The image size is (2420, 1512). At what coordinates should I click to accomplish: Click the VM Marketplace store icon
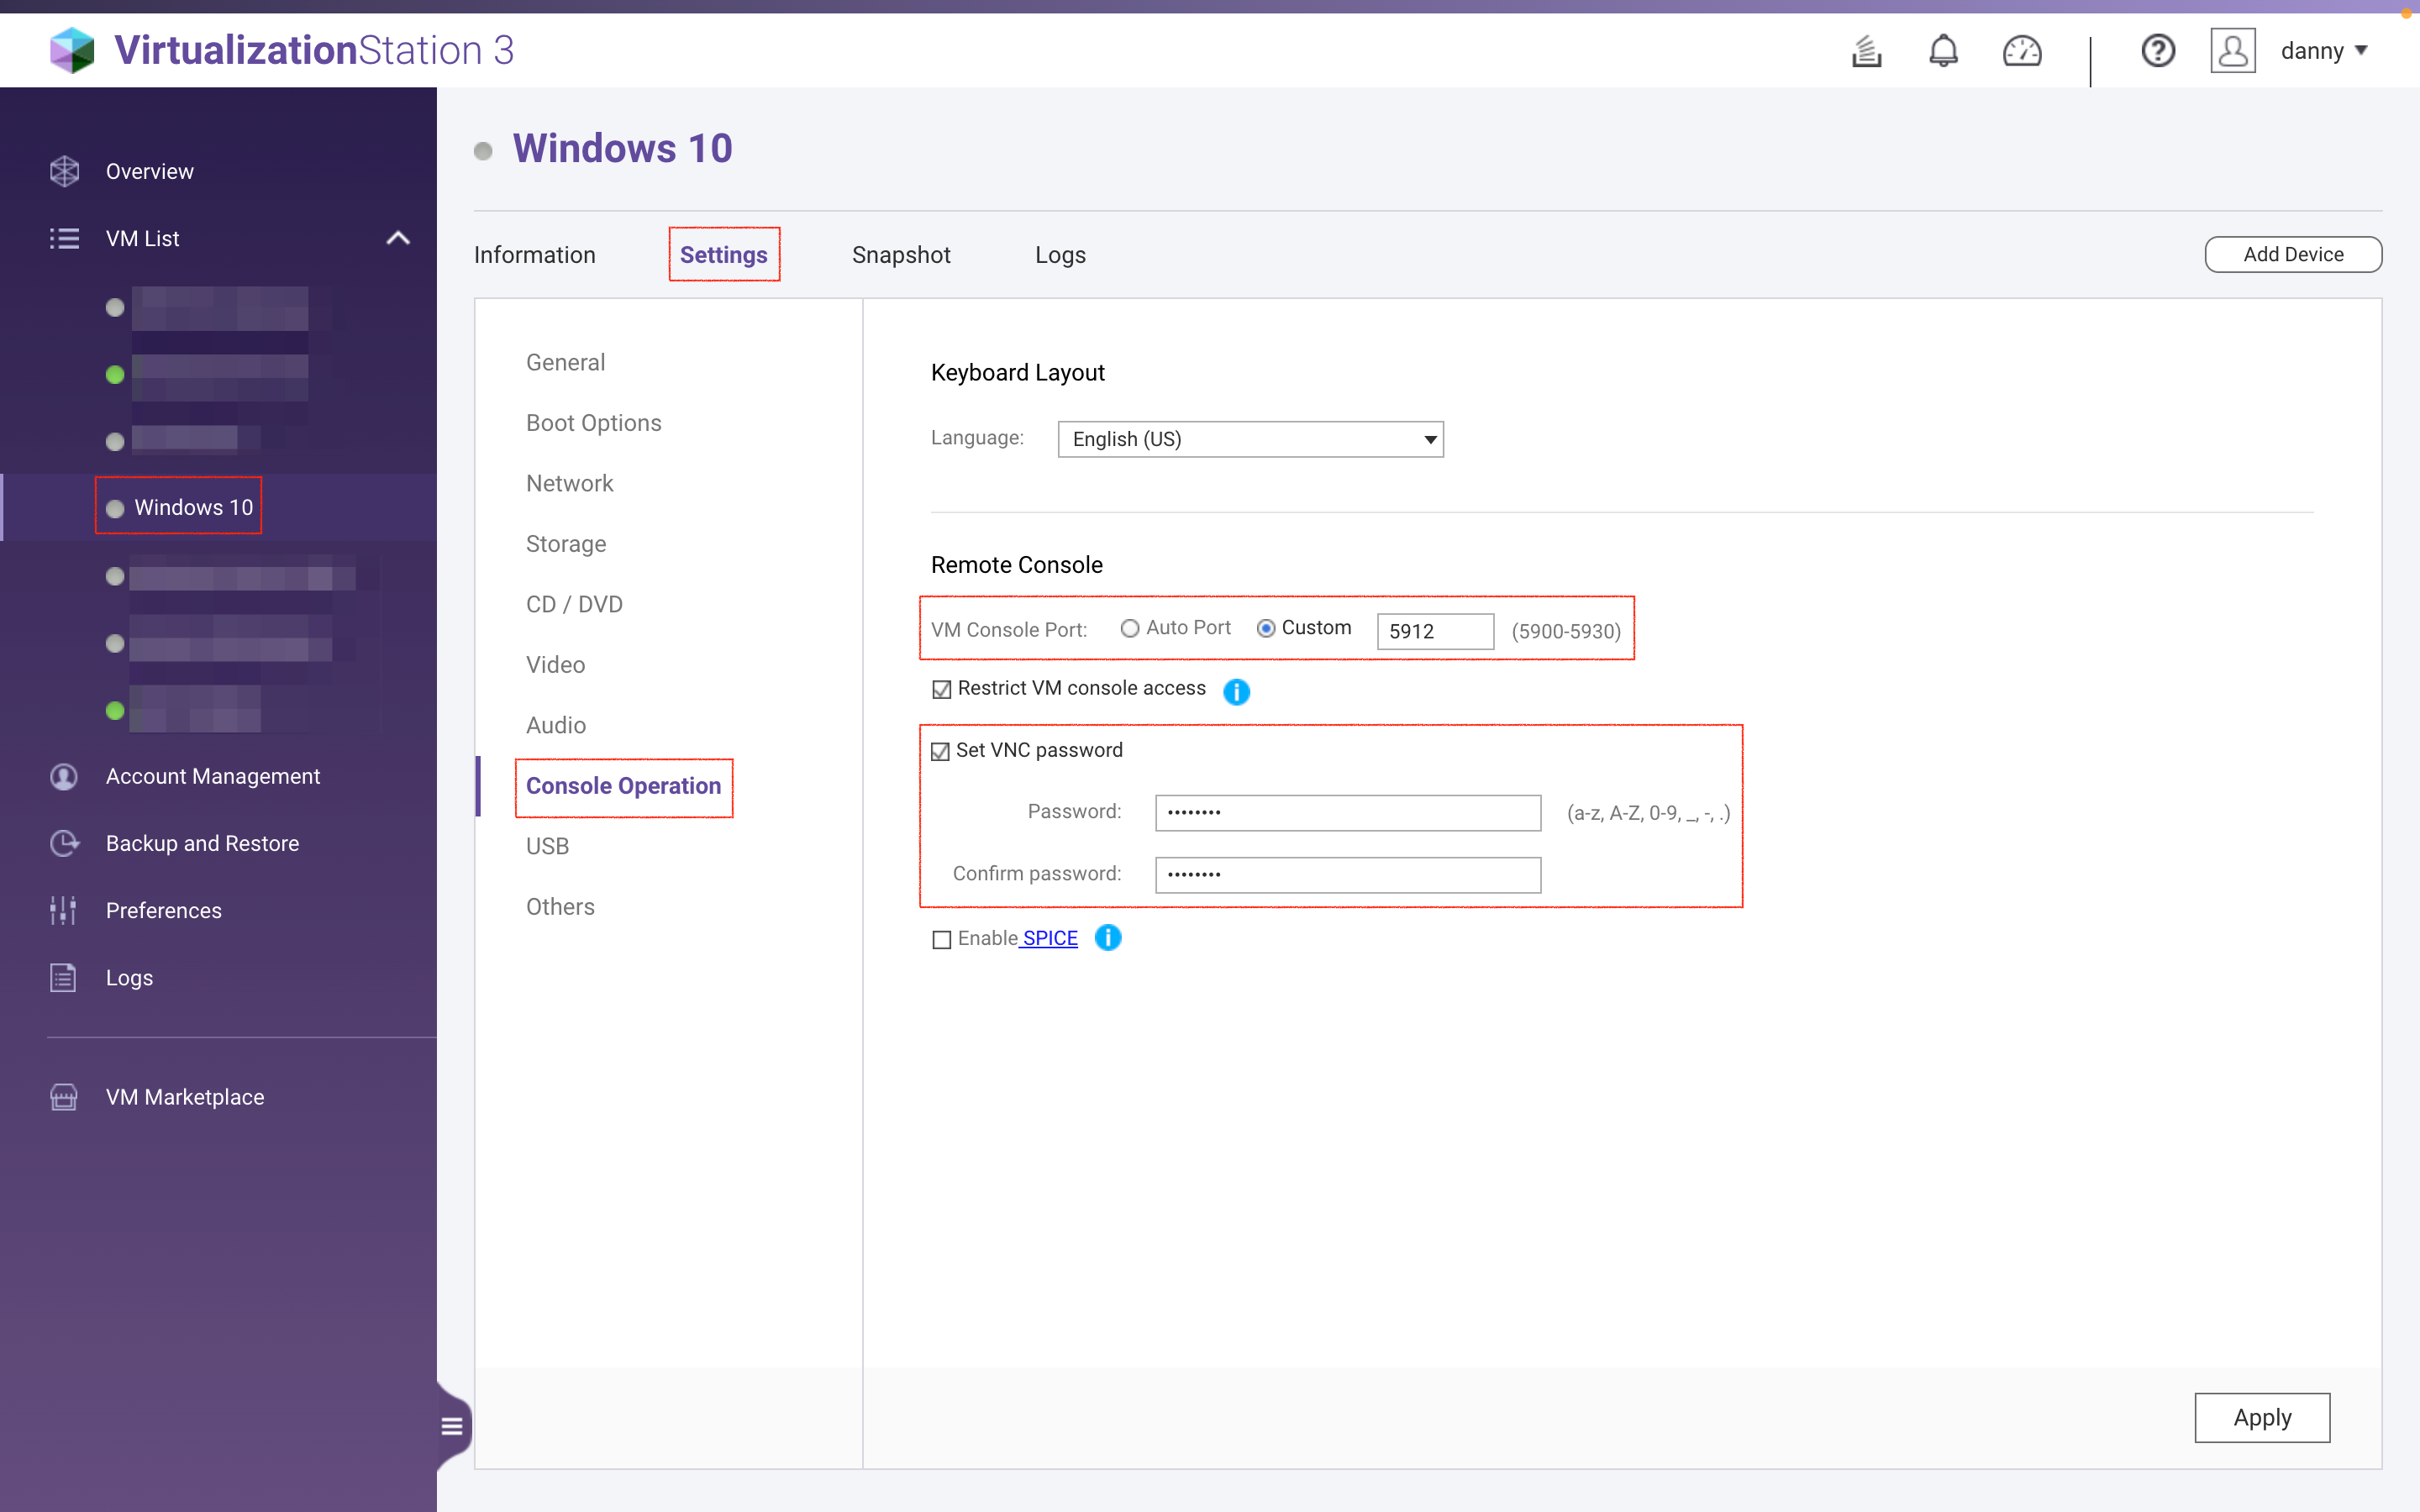coord(64,1097)
